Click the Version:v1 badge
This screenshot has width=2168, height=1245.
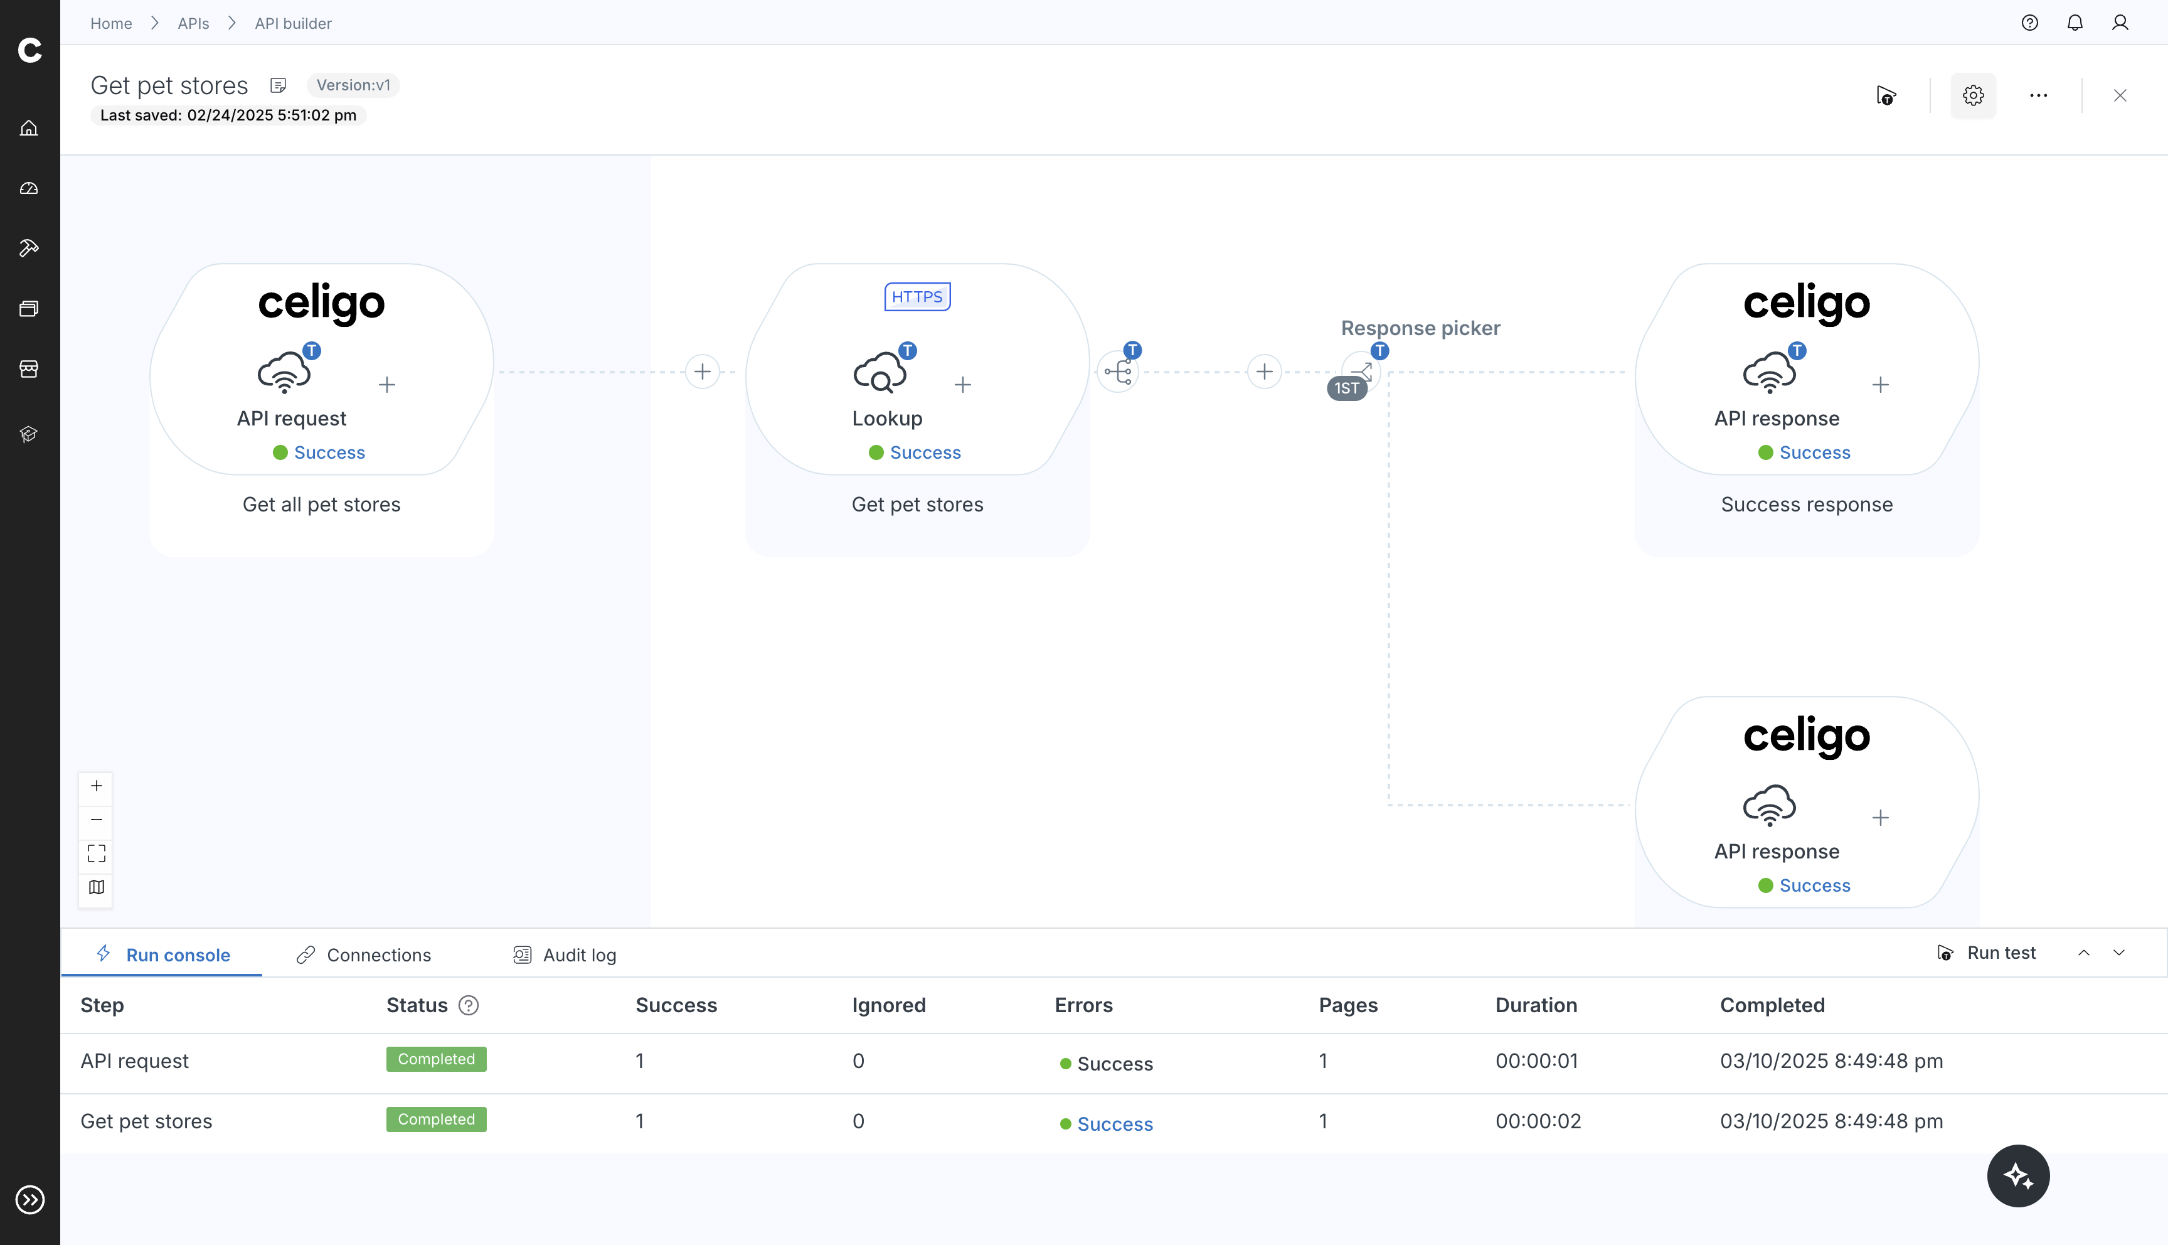[x=353, y=85]
